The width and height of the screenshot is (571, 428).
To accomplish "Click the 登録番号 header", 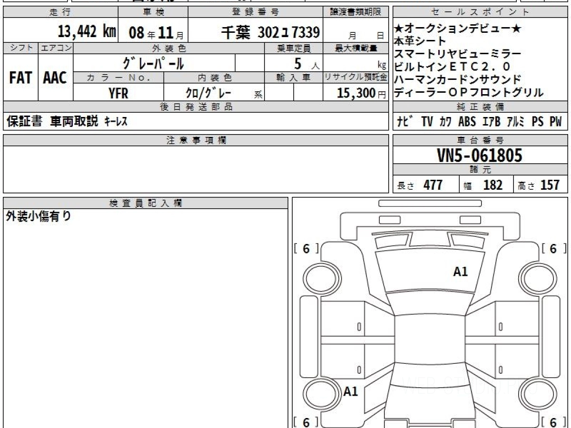I will (256, 12).
